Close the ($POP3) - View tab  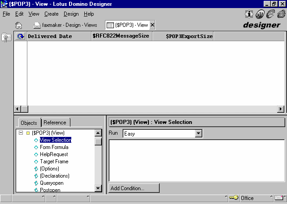pos(152,25)
